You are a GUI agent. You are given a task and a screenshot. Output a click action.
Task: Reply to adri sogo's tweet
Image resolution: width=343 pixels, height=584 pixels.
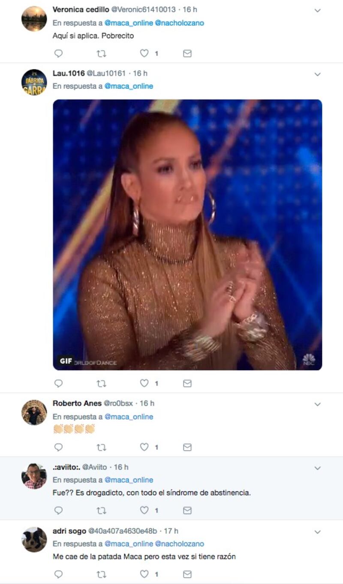[59, 574]
